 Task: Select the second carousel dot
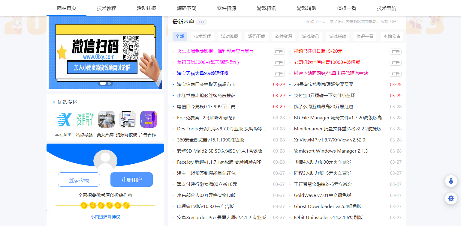click(109, 84)
